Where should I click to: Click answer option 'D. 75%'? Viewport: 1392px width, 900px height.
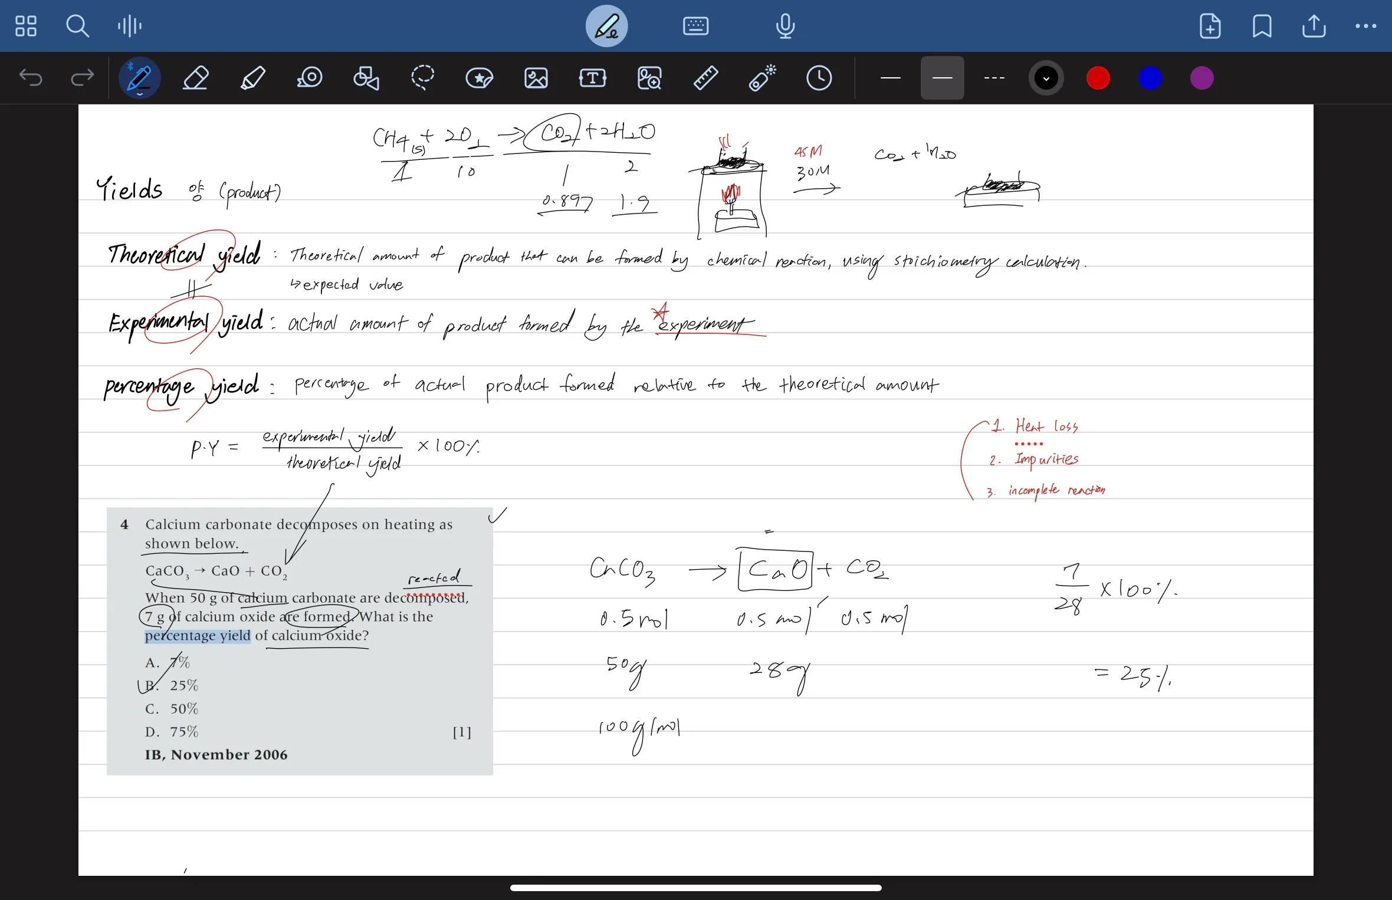click(x=172, y=732)
